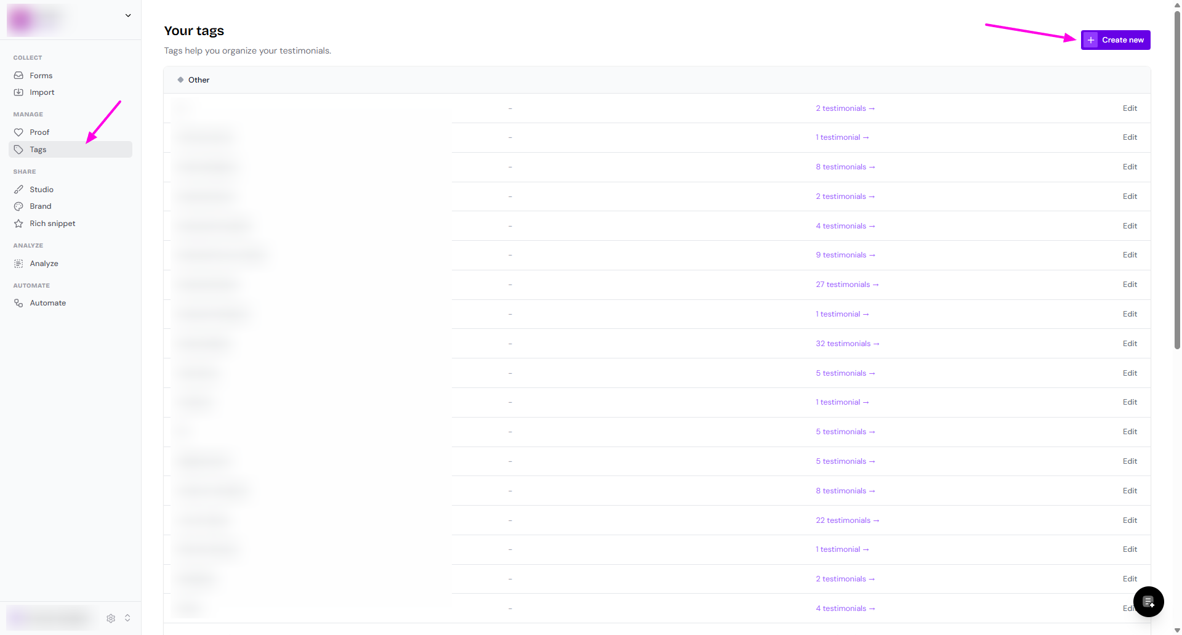Viewport: 1182px width, 635px height.
Task: Click the Studio brush icon
Action: (x=18, y=190)
